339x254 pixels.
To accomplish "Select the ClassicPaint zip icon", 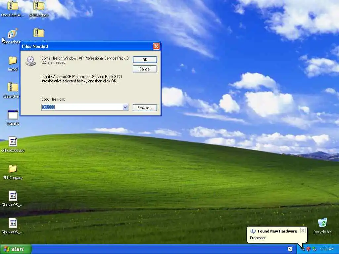I will coord(13,87).
